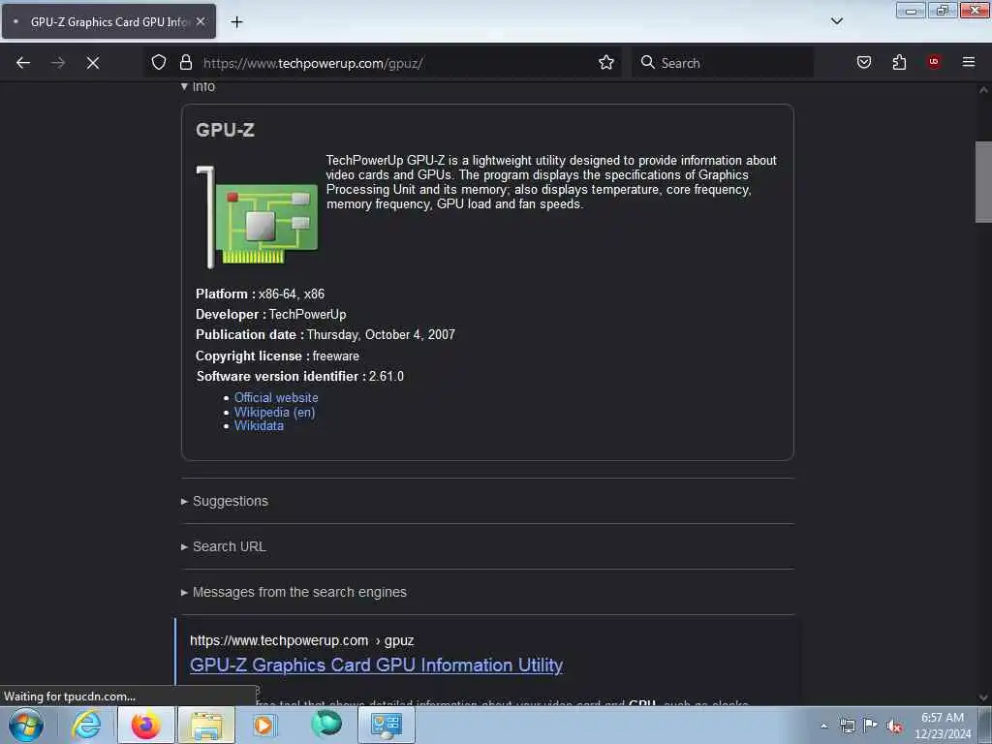Viewport: 992px width, 744px height.
Task: Click the GPU-Z graphics card image
Action: (x=257, y=217)
